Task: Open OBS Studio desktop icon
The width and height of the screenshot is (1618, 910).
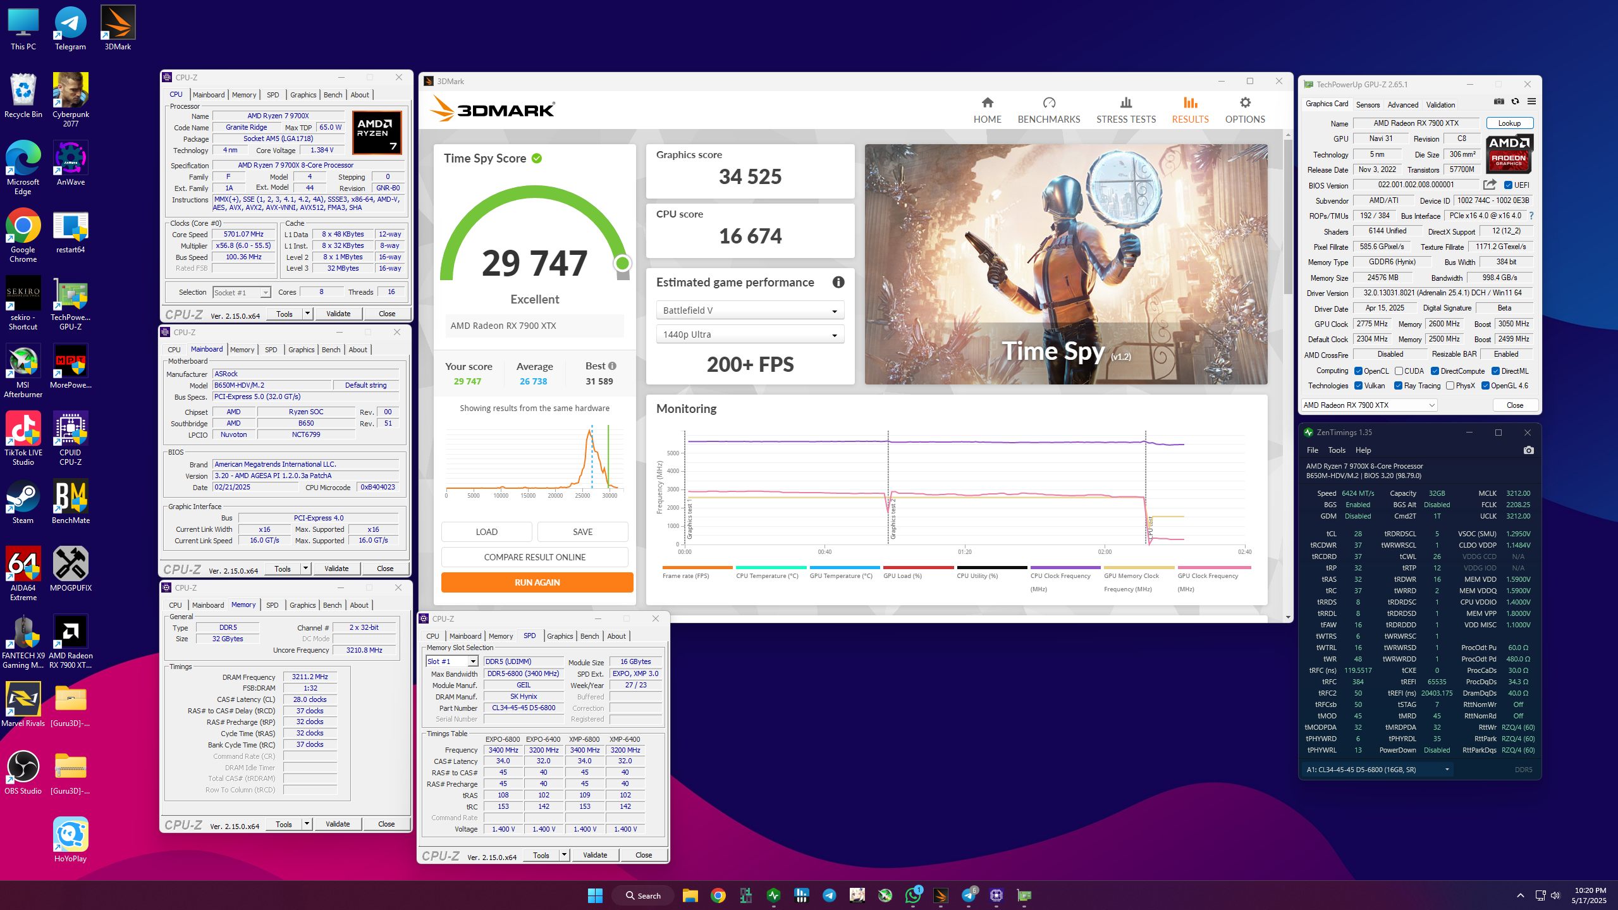Action: pyautogui.click(x=23, y=772)
